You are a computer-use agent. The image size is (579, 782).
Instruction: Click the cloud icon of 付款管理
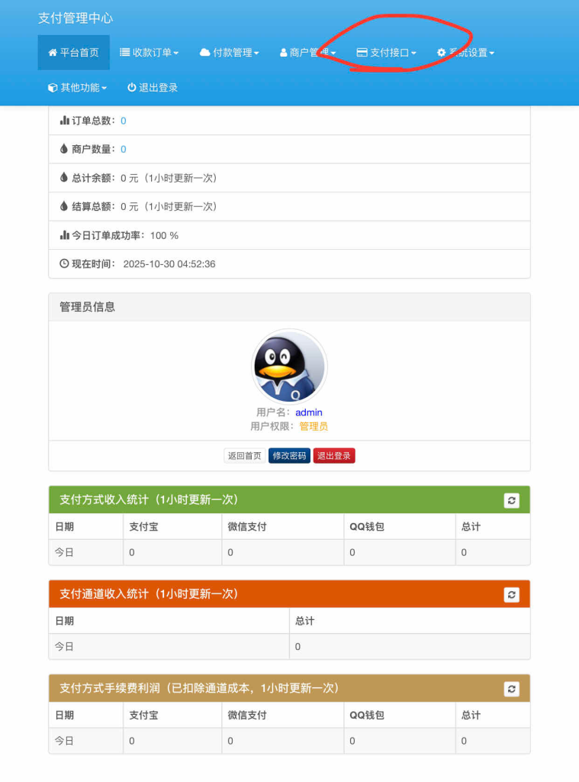(x=204, y=52)
